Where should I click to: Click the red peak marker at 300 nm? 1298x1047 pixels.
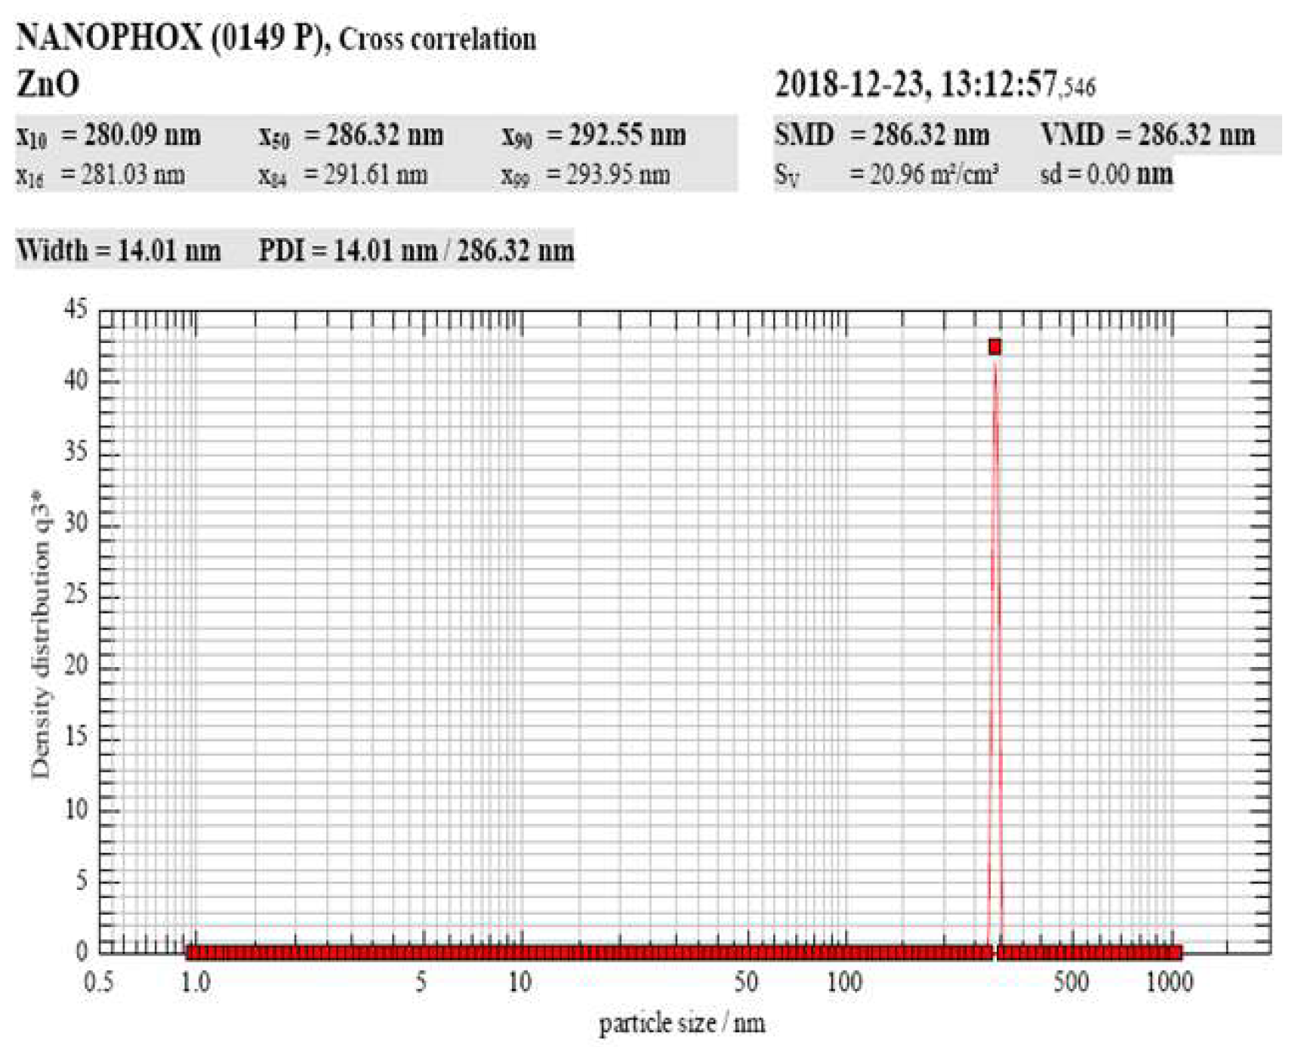point(995,346)
